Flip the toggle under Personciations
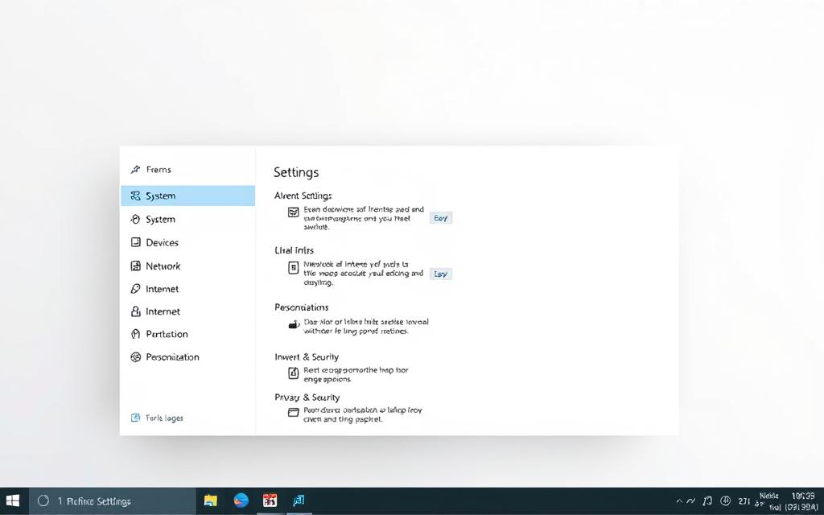The width and height of the screenshot is (824, 515). (x=293, y=325)
